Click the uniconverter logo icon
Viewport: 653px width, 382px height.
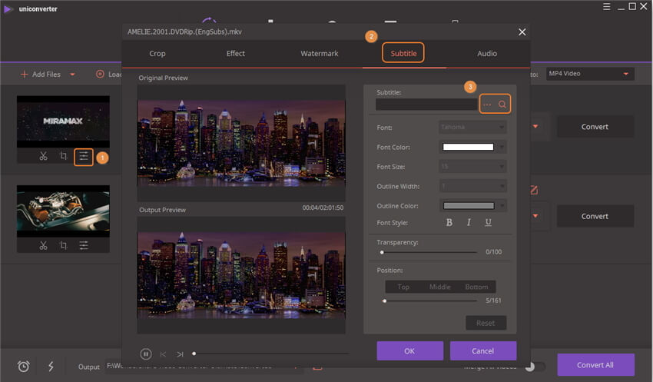coord(8,8)
